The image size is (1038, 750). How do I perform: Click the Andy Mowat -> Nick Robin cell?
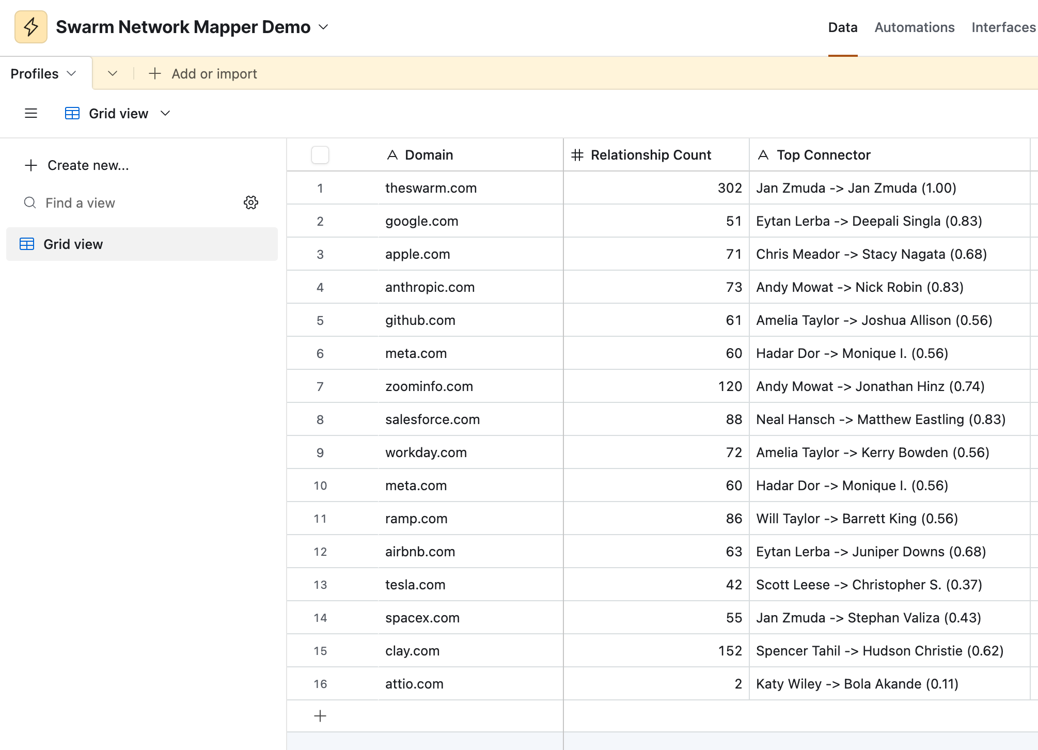click(889, 287)
